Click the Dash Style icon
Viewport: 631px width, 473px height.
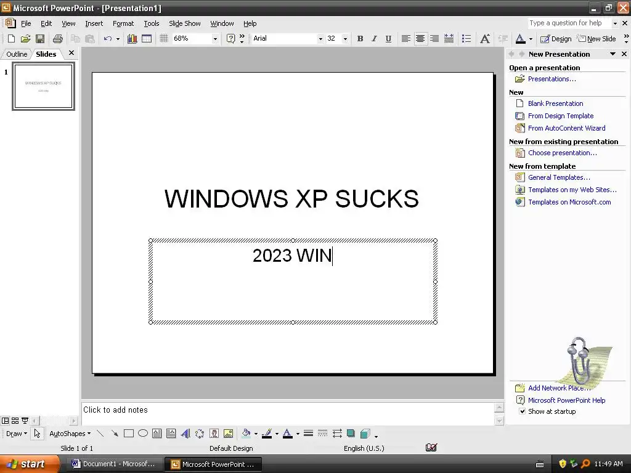click(322, 433)
